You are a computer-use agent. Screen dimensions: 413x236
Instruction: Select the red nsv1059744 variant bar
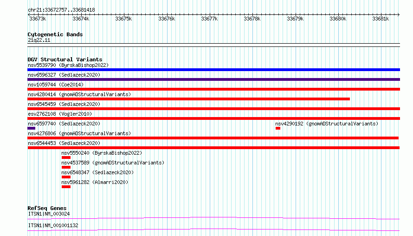213,89
